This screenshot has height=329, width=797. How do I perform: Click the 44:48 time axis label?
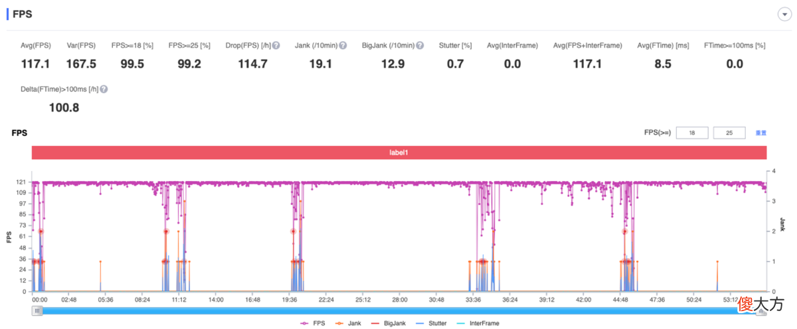tap(620, 299)
